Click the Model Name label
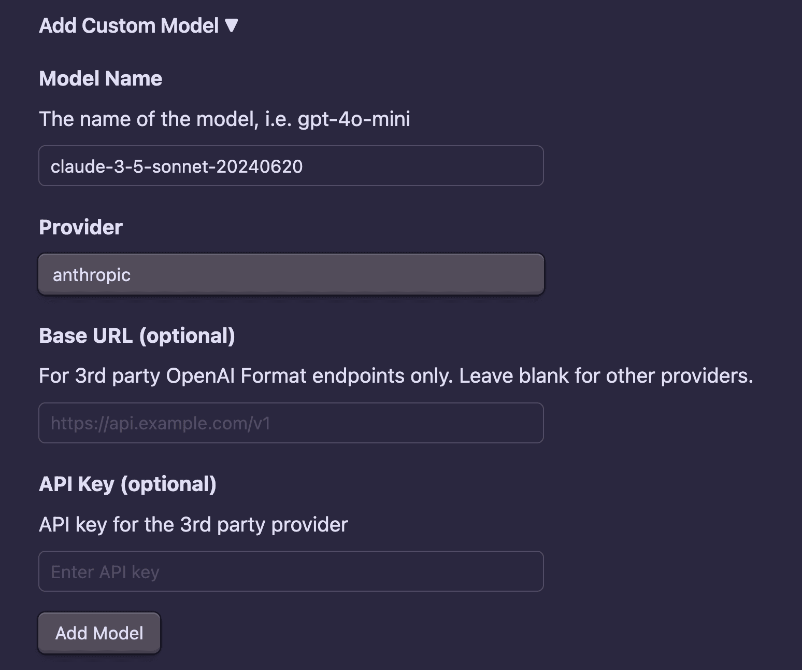 pos(101,79)
